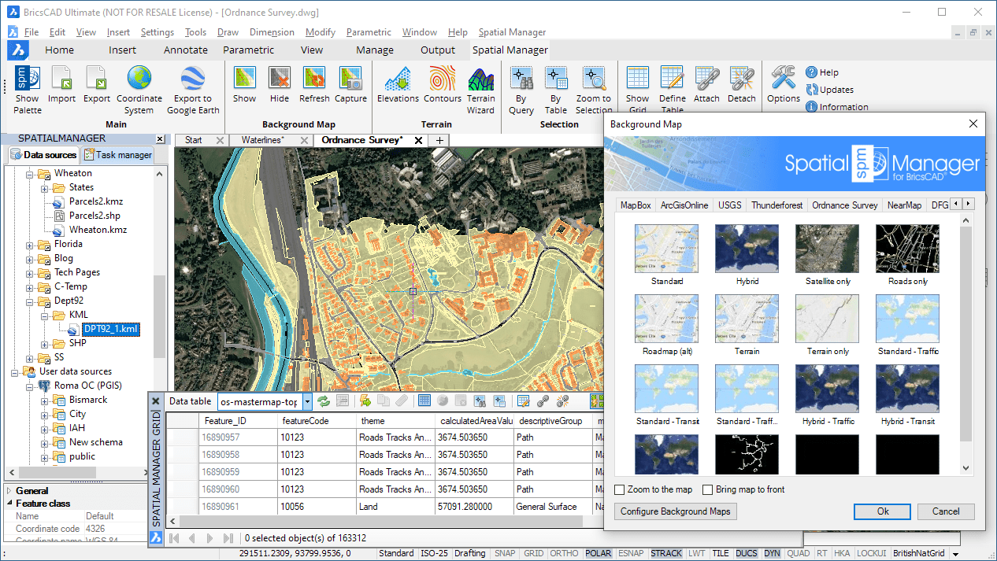Expand the SHP folder node
The width and height of the screenshot is (997, 561).
(45, 343)
